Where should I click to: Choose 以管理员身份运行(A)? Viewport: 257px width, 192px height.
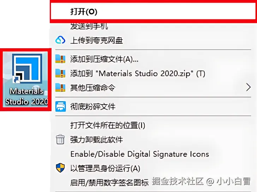(153, 168)
